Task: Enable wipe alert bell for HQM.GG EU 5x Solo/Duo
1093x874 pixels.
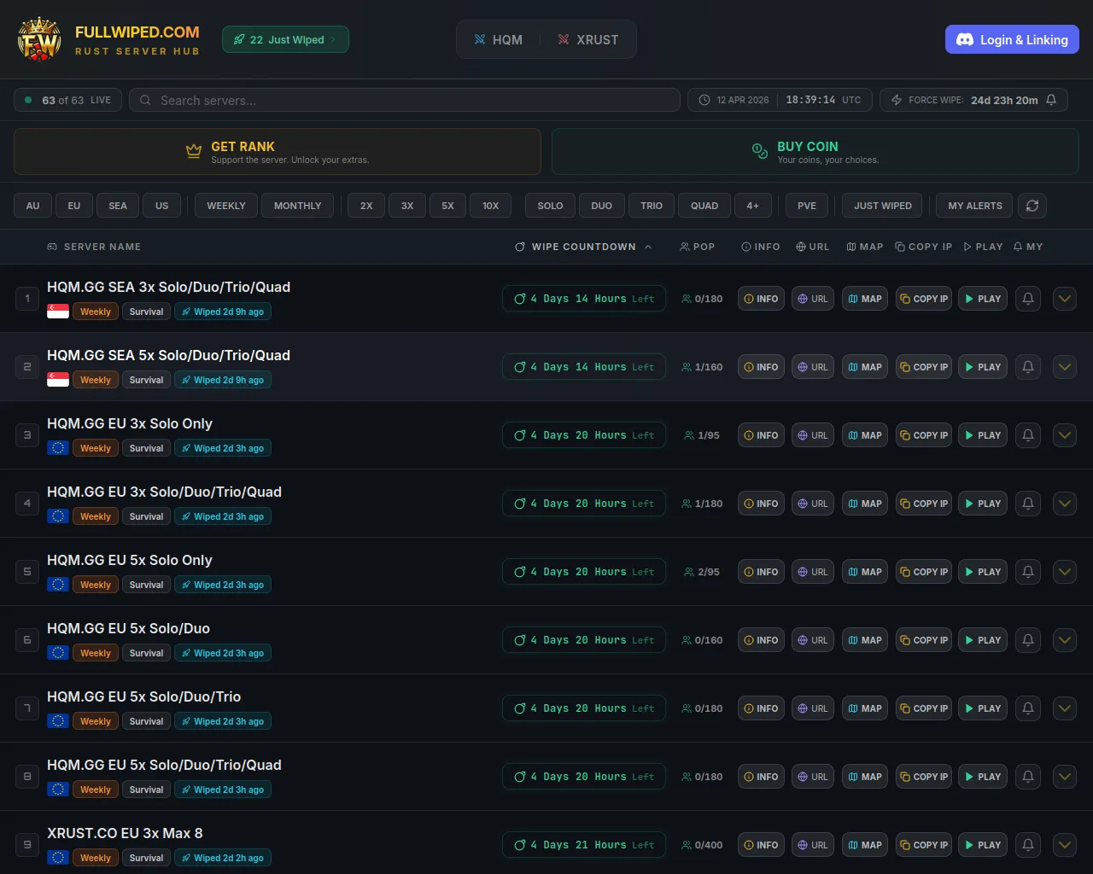Action: coord(1027,640)
